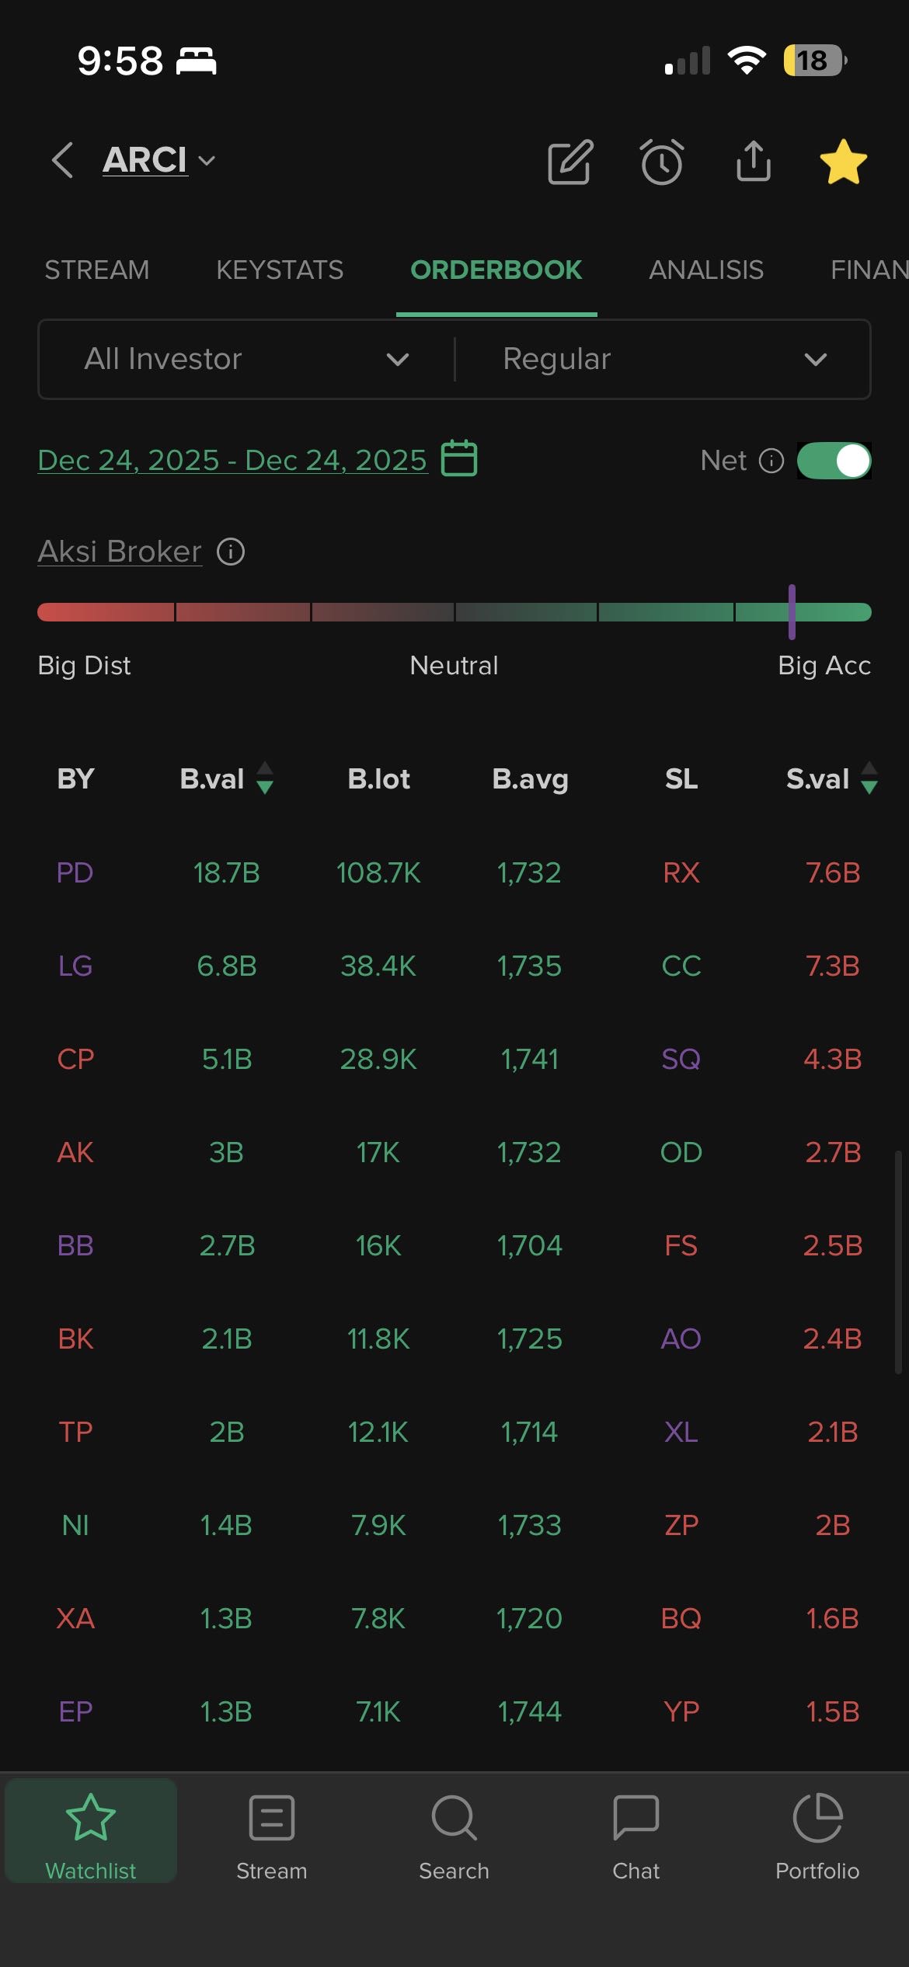Open the date range calendar icon

point(459,458)
